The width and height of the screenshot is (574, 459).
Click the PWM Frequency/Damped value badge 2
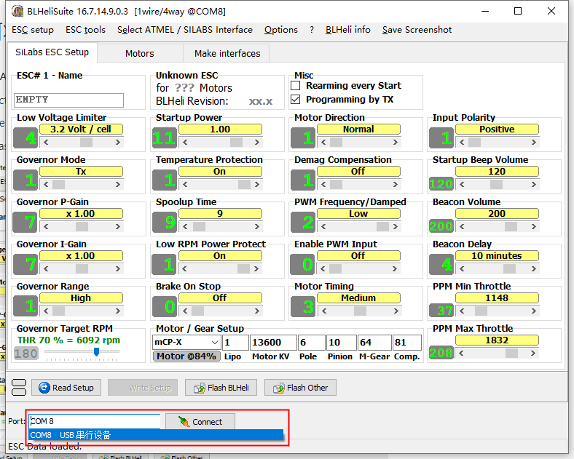(x=303, y=222)
